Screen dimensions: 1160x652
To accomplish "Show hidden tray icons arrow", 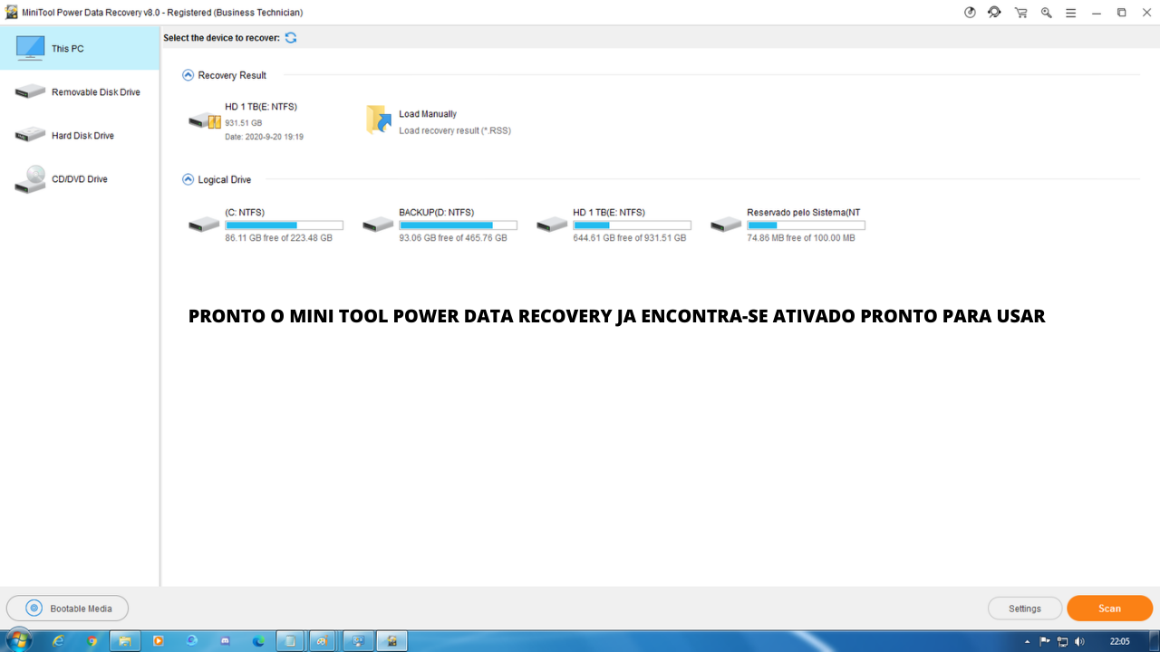I will coord(1027,641).
